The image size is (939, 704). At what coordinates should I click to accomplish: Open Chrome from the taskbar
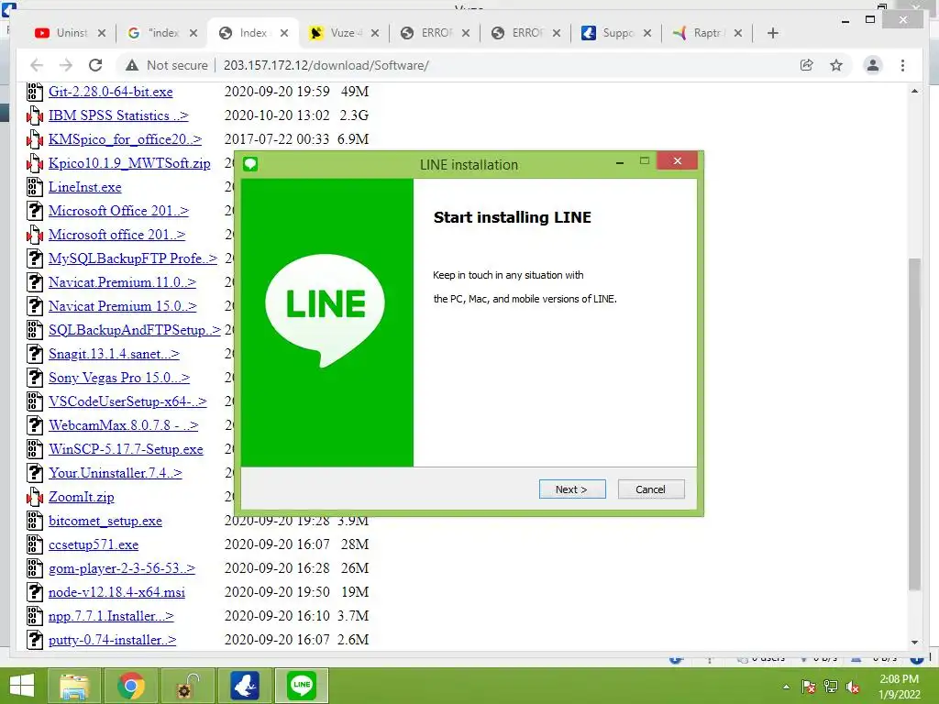[130, 686]
